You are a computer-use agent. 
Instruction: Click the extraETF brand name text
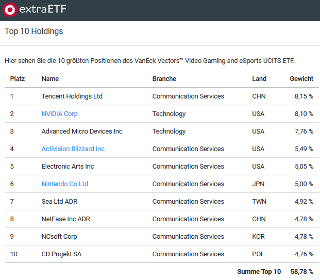[43, 9]
